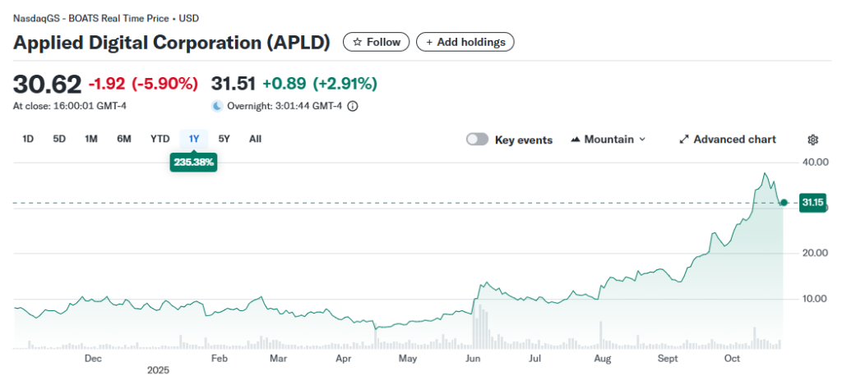
Task: Click the Advanced chart expand arrows icon
Action: [x=683, y=140]
